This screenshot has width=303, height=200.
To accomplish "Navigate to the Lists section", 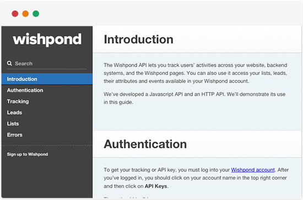I will coord(47,123).
